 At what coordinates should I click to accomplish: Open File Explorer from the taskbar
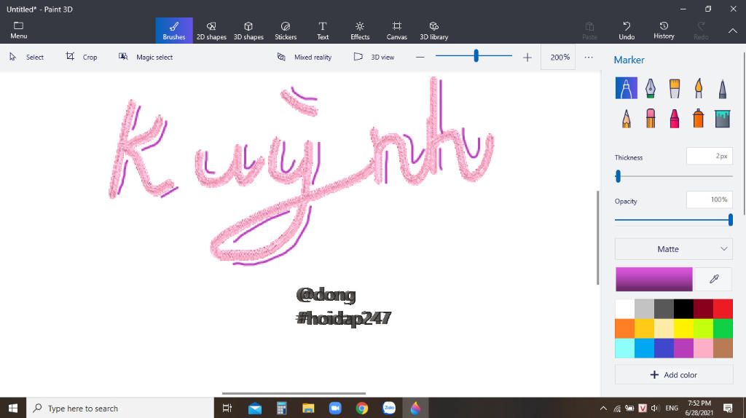point(308,408)
